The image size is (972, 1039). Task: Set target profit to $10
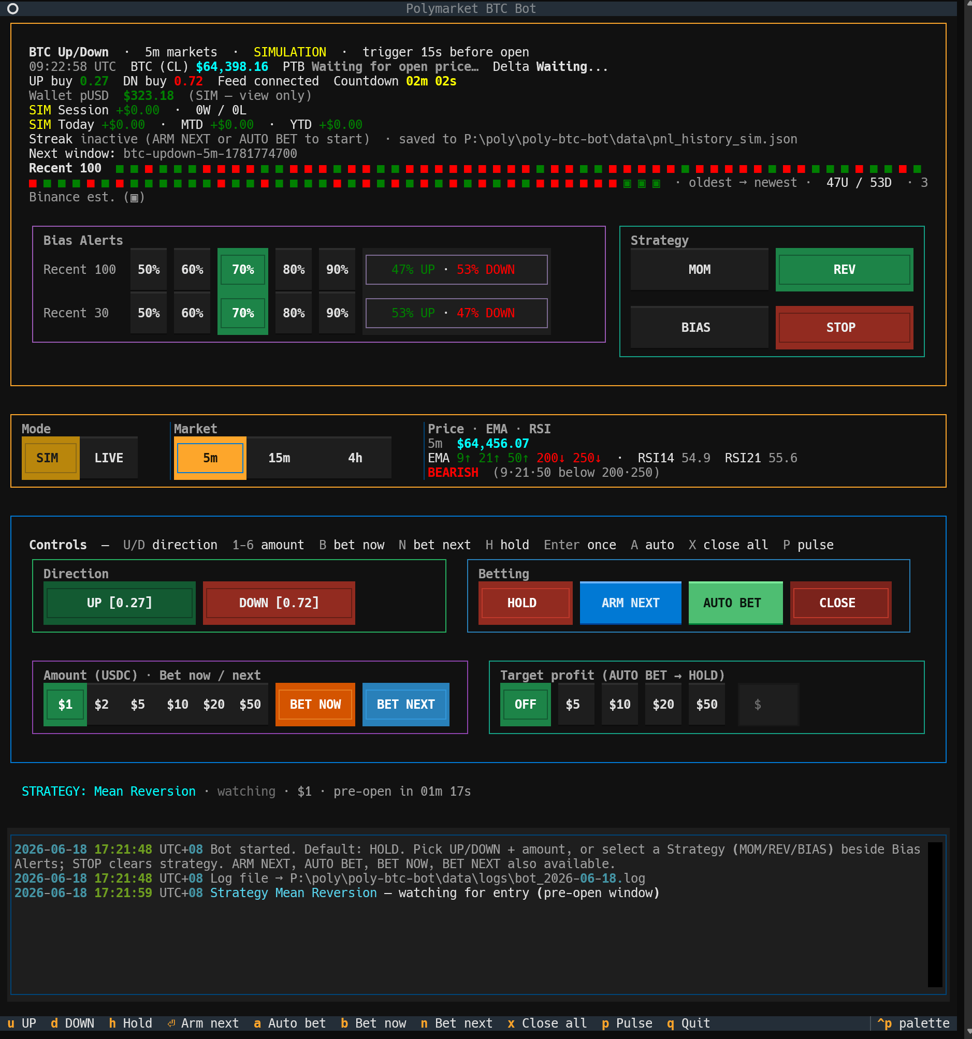(619, 704)
